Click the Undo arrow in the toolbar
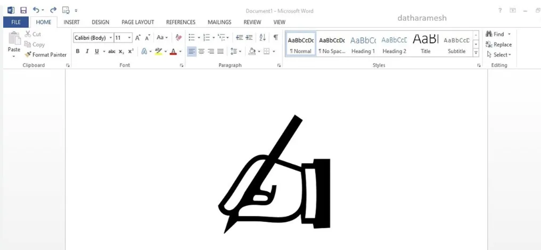 [x=36, y=10]
